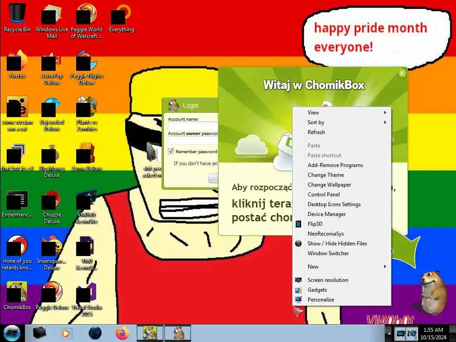Close the Witaj w ChomikBox window

coord(402,73)
